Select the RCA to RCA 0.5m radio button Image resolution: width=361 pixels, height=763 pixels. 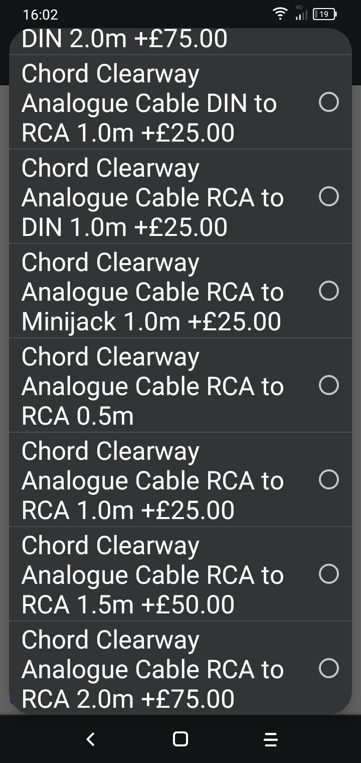(329, 386)
